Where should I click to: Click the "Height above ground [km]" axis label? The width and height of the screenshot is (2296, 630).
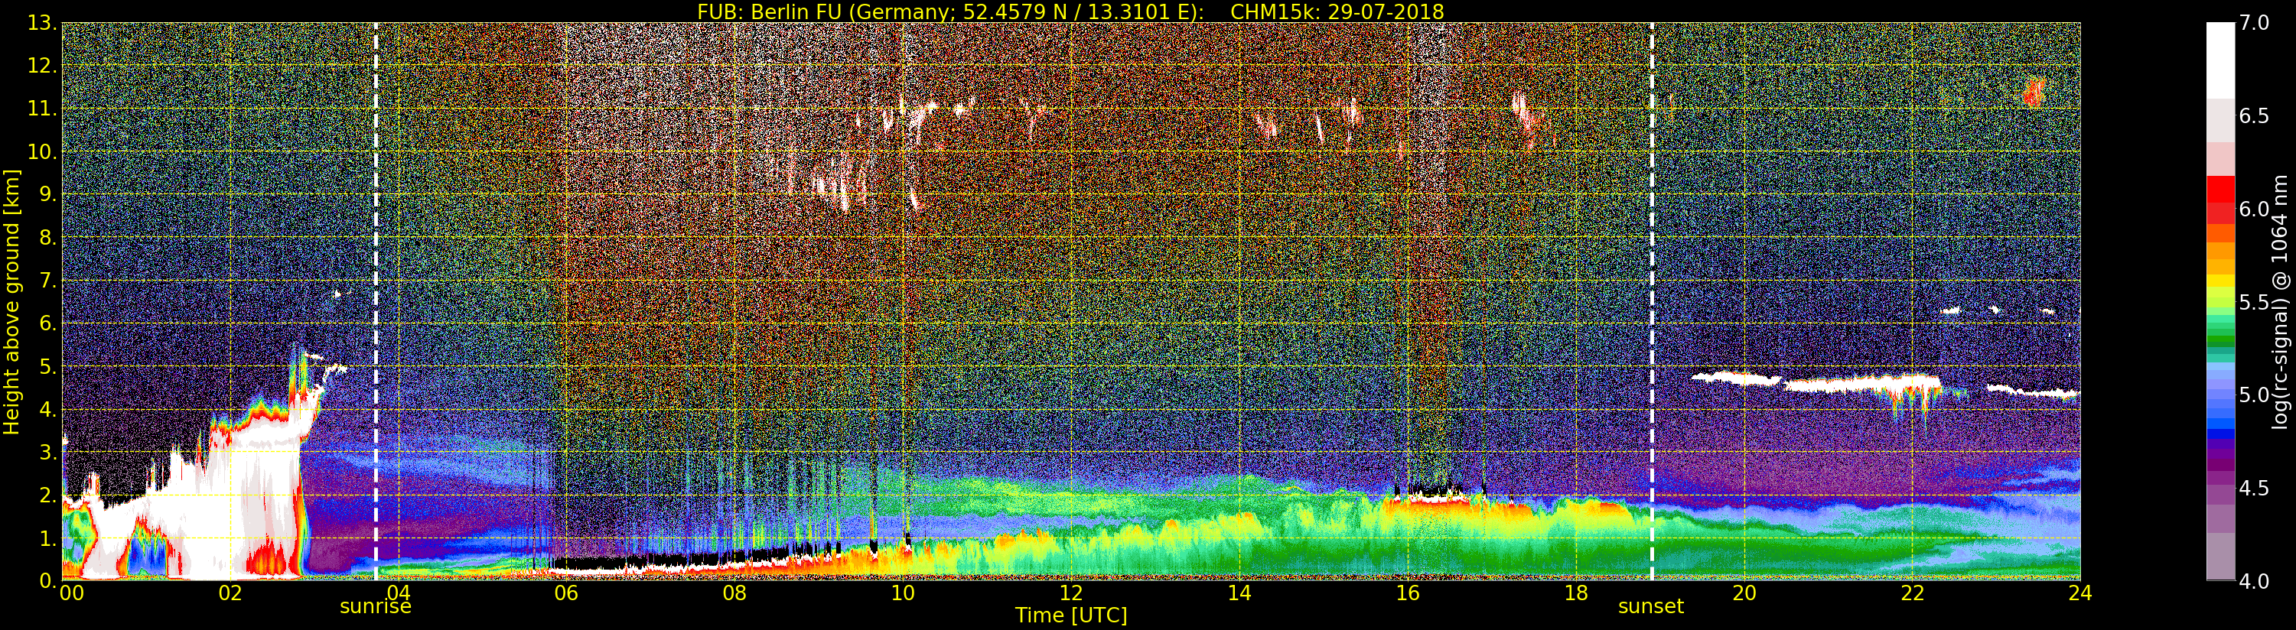(x=11, y=301)
